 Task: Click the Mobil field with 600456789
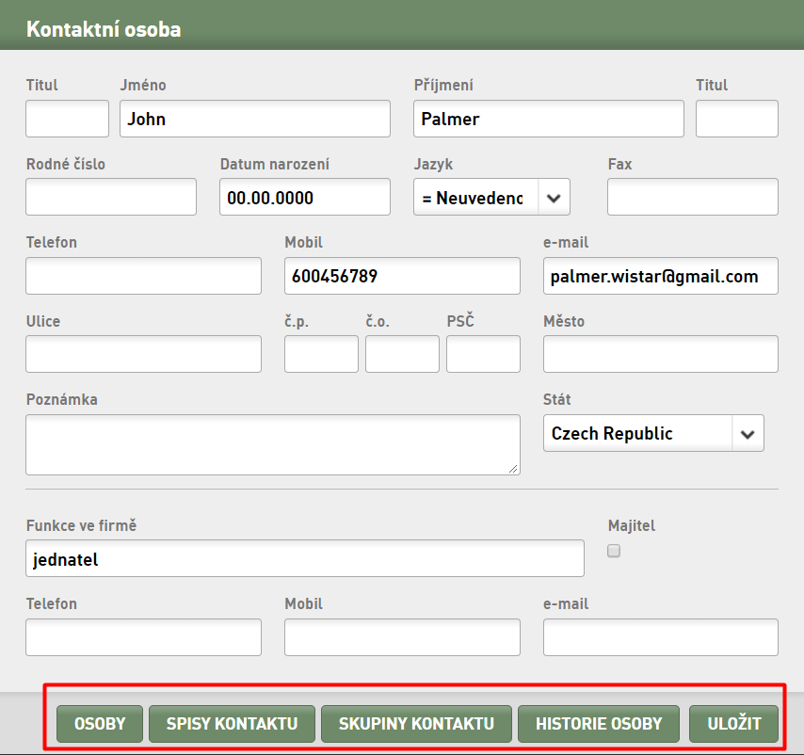click(402, 276)
